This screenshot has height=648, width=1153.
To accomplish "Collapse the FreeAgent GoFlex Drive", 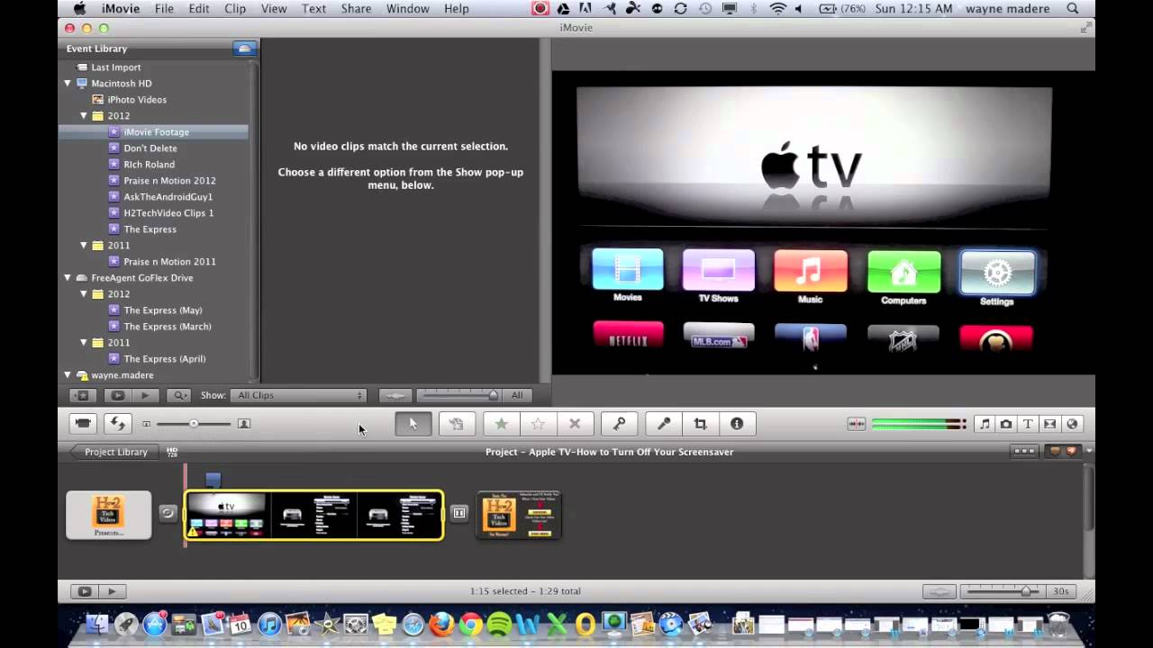I will 68,277.
